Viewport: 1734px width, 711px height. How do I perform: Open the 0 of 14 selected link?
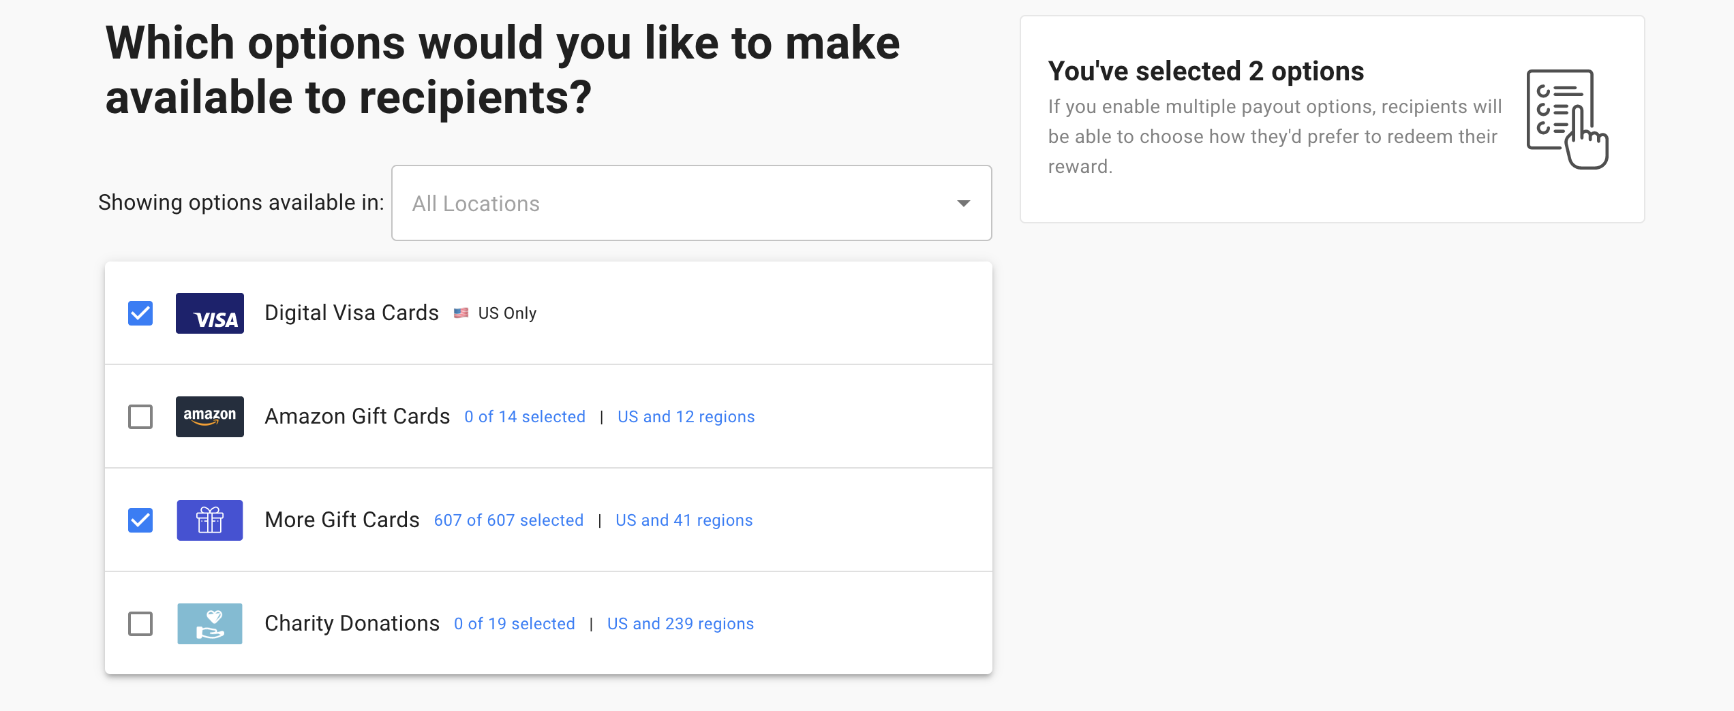pos(525,417)
